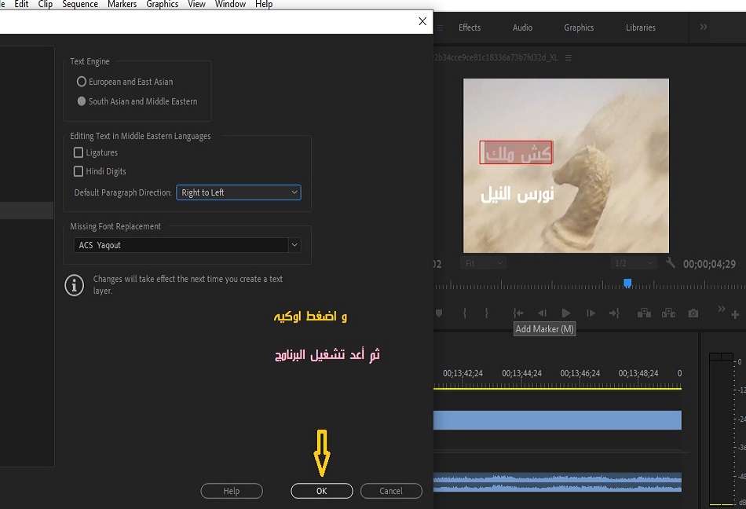Screen dimensions: 746x509
Task: Enable the Hindi Digits checkbox
Action: 79,171
